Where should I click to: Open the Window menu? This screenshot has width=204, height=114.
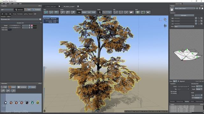pos(15,3)
